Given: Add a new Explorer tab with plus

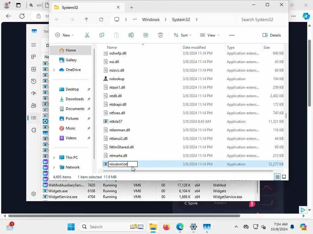Looking at the screenshot, I should [x=131, y=8].
